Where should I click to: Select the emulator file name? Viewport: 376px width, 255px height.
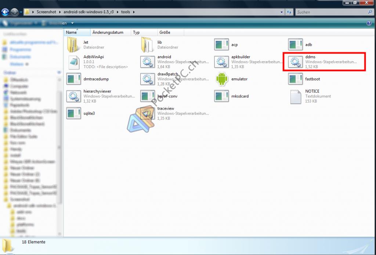click(239, 79)
